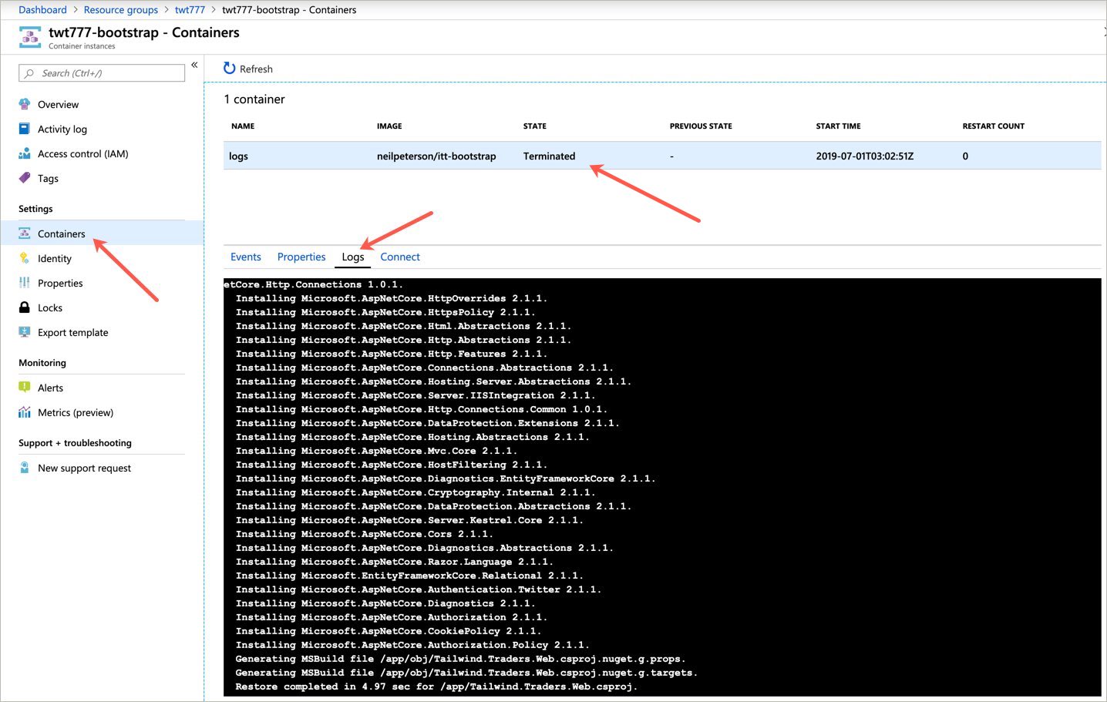The height and width of the screenshot is (702, 1107).
Task: Switch to the Properties tab
Action: 301,257
